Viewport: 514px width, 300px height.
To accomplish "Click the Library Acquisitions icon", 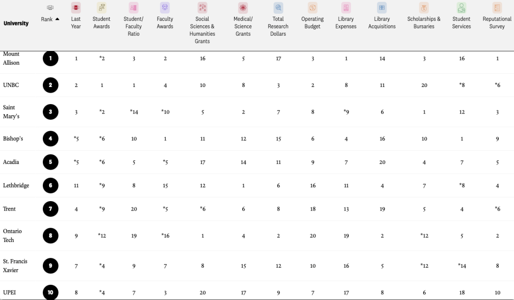I will click(382, 8).
